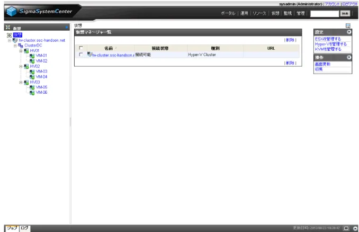Collapse the HV03 tree node
This screenshot has width=359, height=232.
(21, 83)
